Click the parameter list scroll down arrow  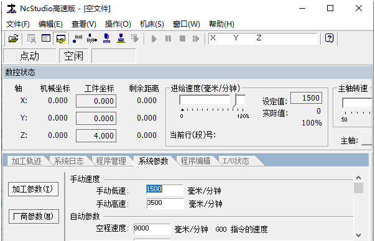pos(358,235)
